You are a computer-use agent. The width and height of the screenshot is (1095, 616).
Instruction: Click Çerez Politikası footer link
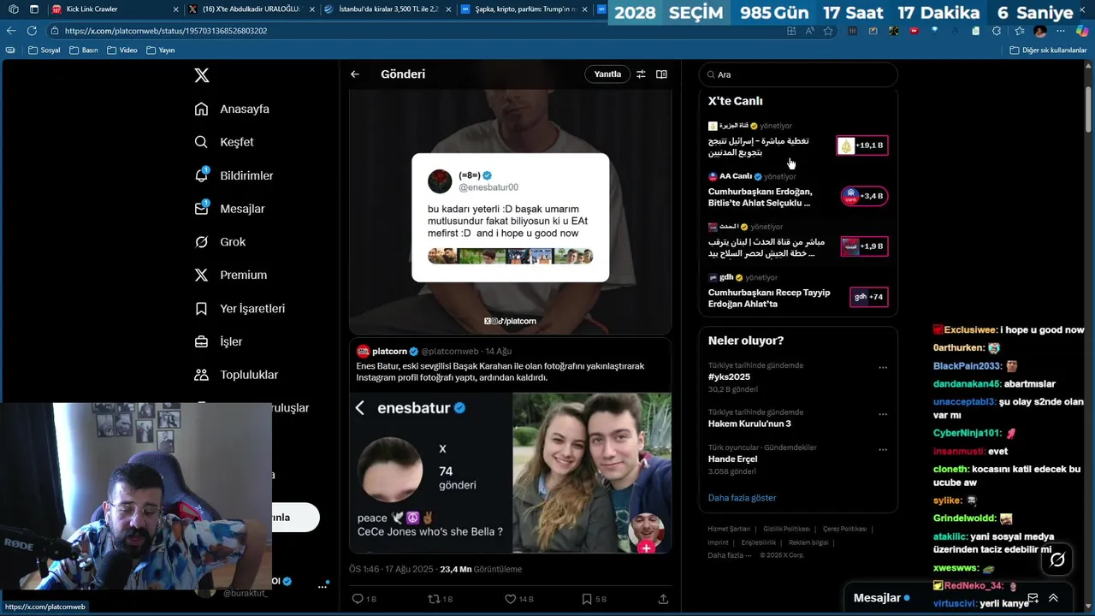point(844,529)
